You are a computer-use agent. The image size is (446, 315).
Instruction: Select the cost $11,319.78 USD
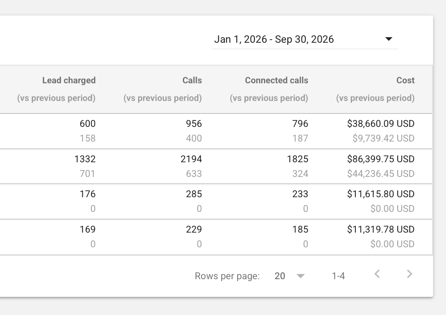380,229
